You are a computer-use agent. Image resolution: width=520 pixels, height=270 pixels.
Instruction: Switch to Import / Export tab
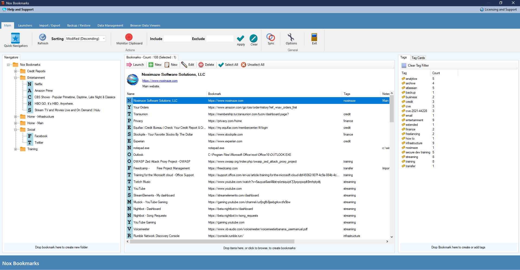[50, 25]
